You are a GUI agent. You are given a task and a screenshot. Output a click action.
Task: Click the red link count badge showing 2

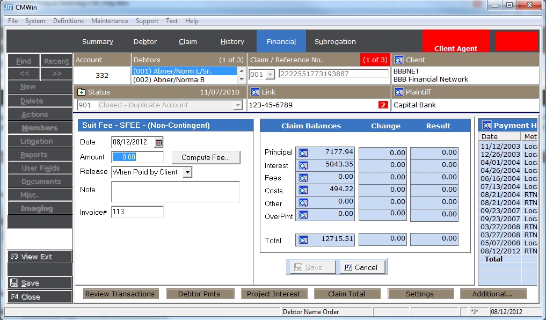click(383, 105)
